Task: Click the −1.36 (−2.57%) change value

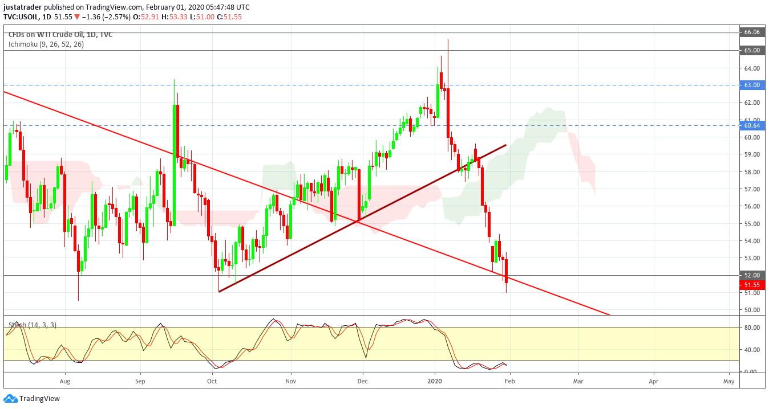Action: [106, 17]
